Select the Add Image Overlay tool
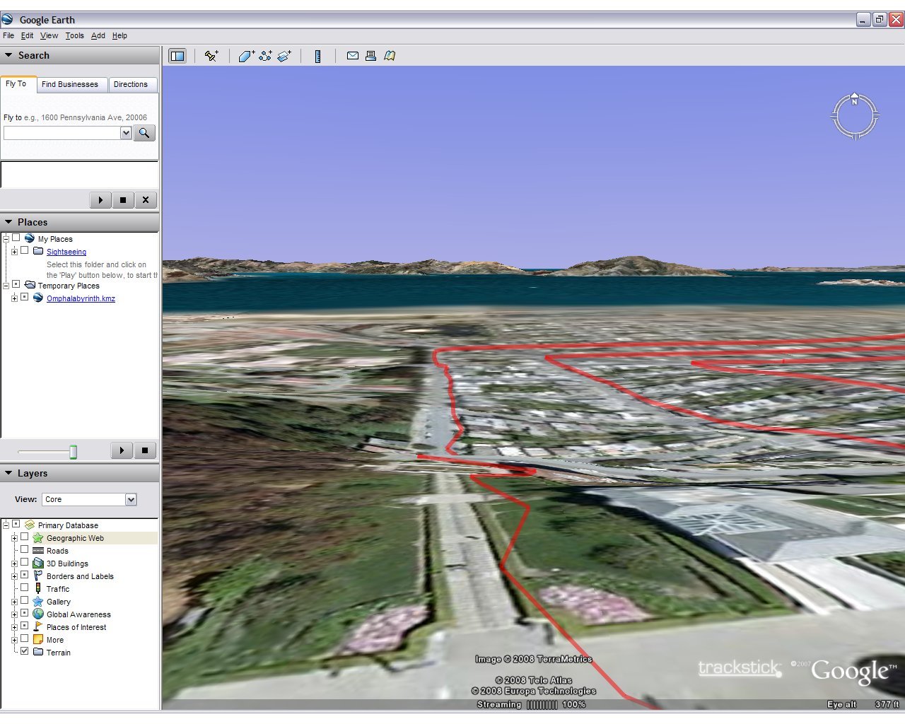Image resolution: width=905 pixels, height=724 pixels. pos(284,56)
